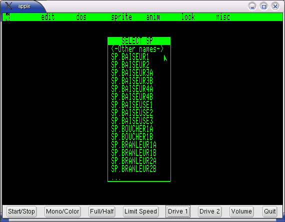Pick SP.BAISEUR4A in the sprite list
This screenshot has height=222, width=285.
coord(132,89)
